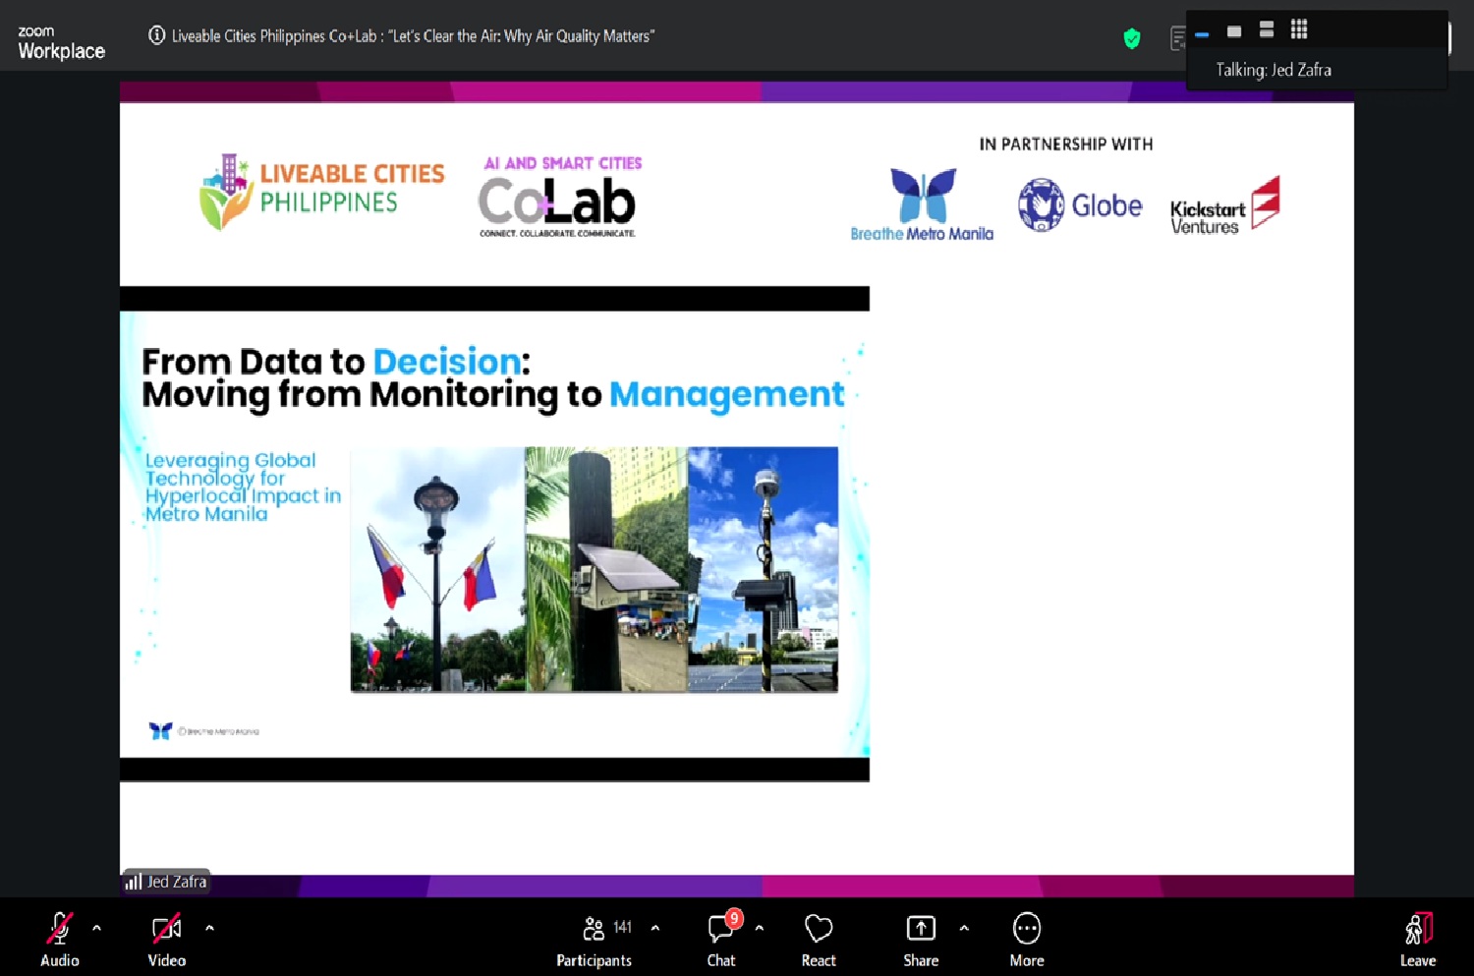
Task: Click the shared slide's street lamp photo
Action: (437, 570)
